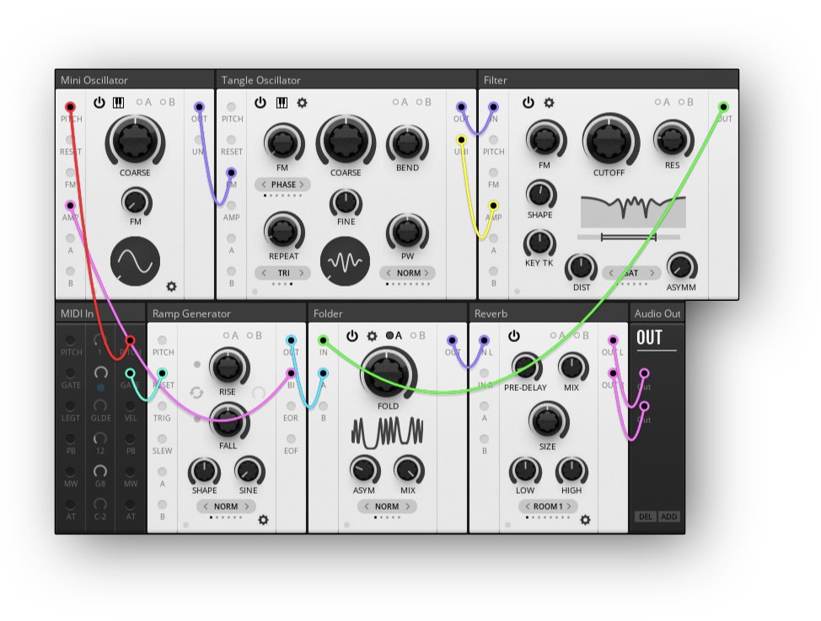821x621 pixels.
Task: Click DEL button in Audio Out
Action: 646,517
